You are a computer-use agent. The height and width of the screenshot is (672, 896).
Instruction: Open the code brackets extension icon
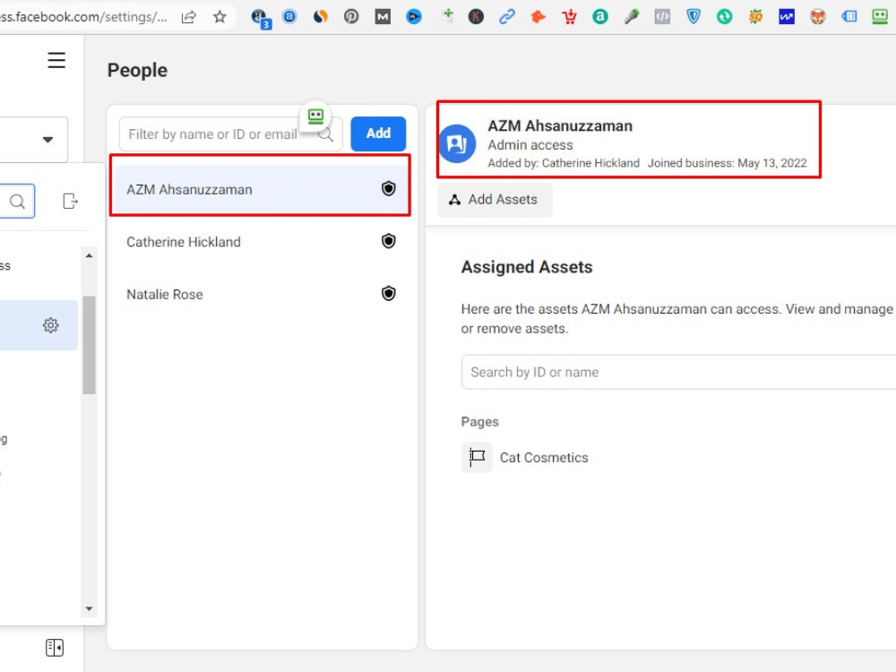662,17
